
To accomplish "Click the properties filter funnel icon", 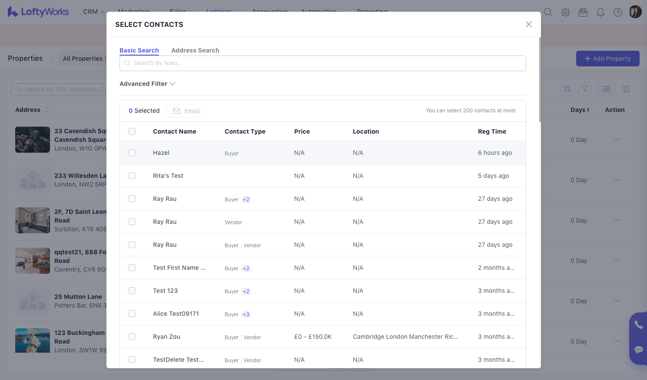I will pyautogui.click(x=584, y=89).
